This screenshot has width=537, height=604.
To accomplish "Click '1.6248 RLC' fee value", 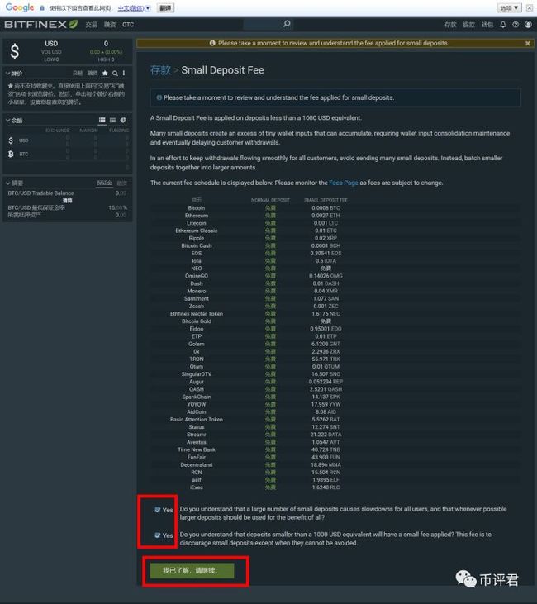I will click(326, 487).
